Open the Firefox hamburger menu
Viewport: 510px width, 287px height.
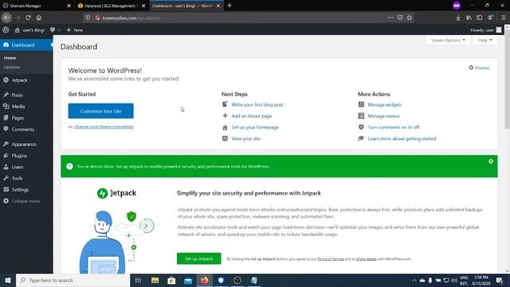tap(504, 18)
